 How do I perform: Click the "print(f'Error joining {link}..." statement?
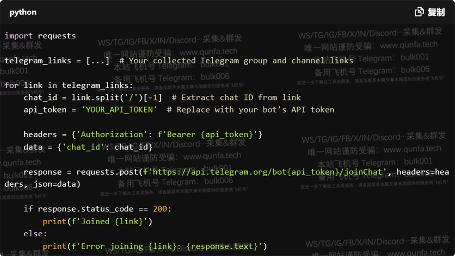pos(155,246)
